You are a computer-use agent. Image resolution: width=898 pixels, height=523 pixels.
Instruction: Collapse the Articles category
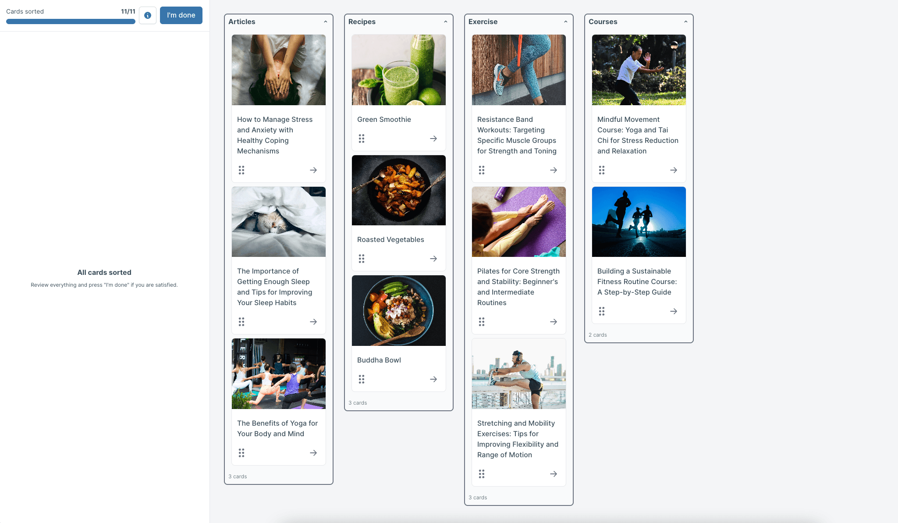326,21
